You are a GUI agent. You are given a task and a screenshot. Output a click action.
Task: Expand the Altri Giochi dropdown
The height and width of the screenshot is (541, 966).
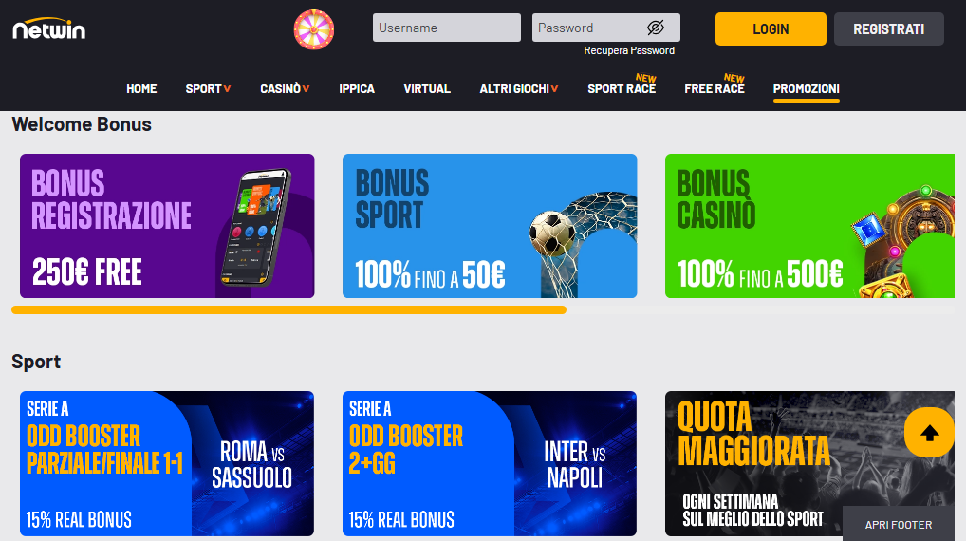coord(519,88)
